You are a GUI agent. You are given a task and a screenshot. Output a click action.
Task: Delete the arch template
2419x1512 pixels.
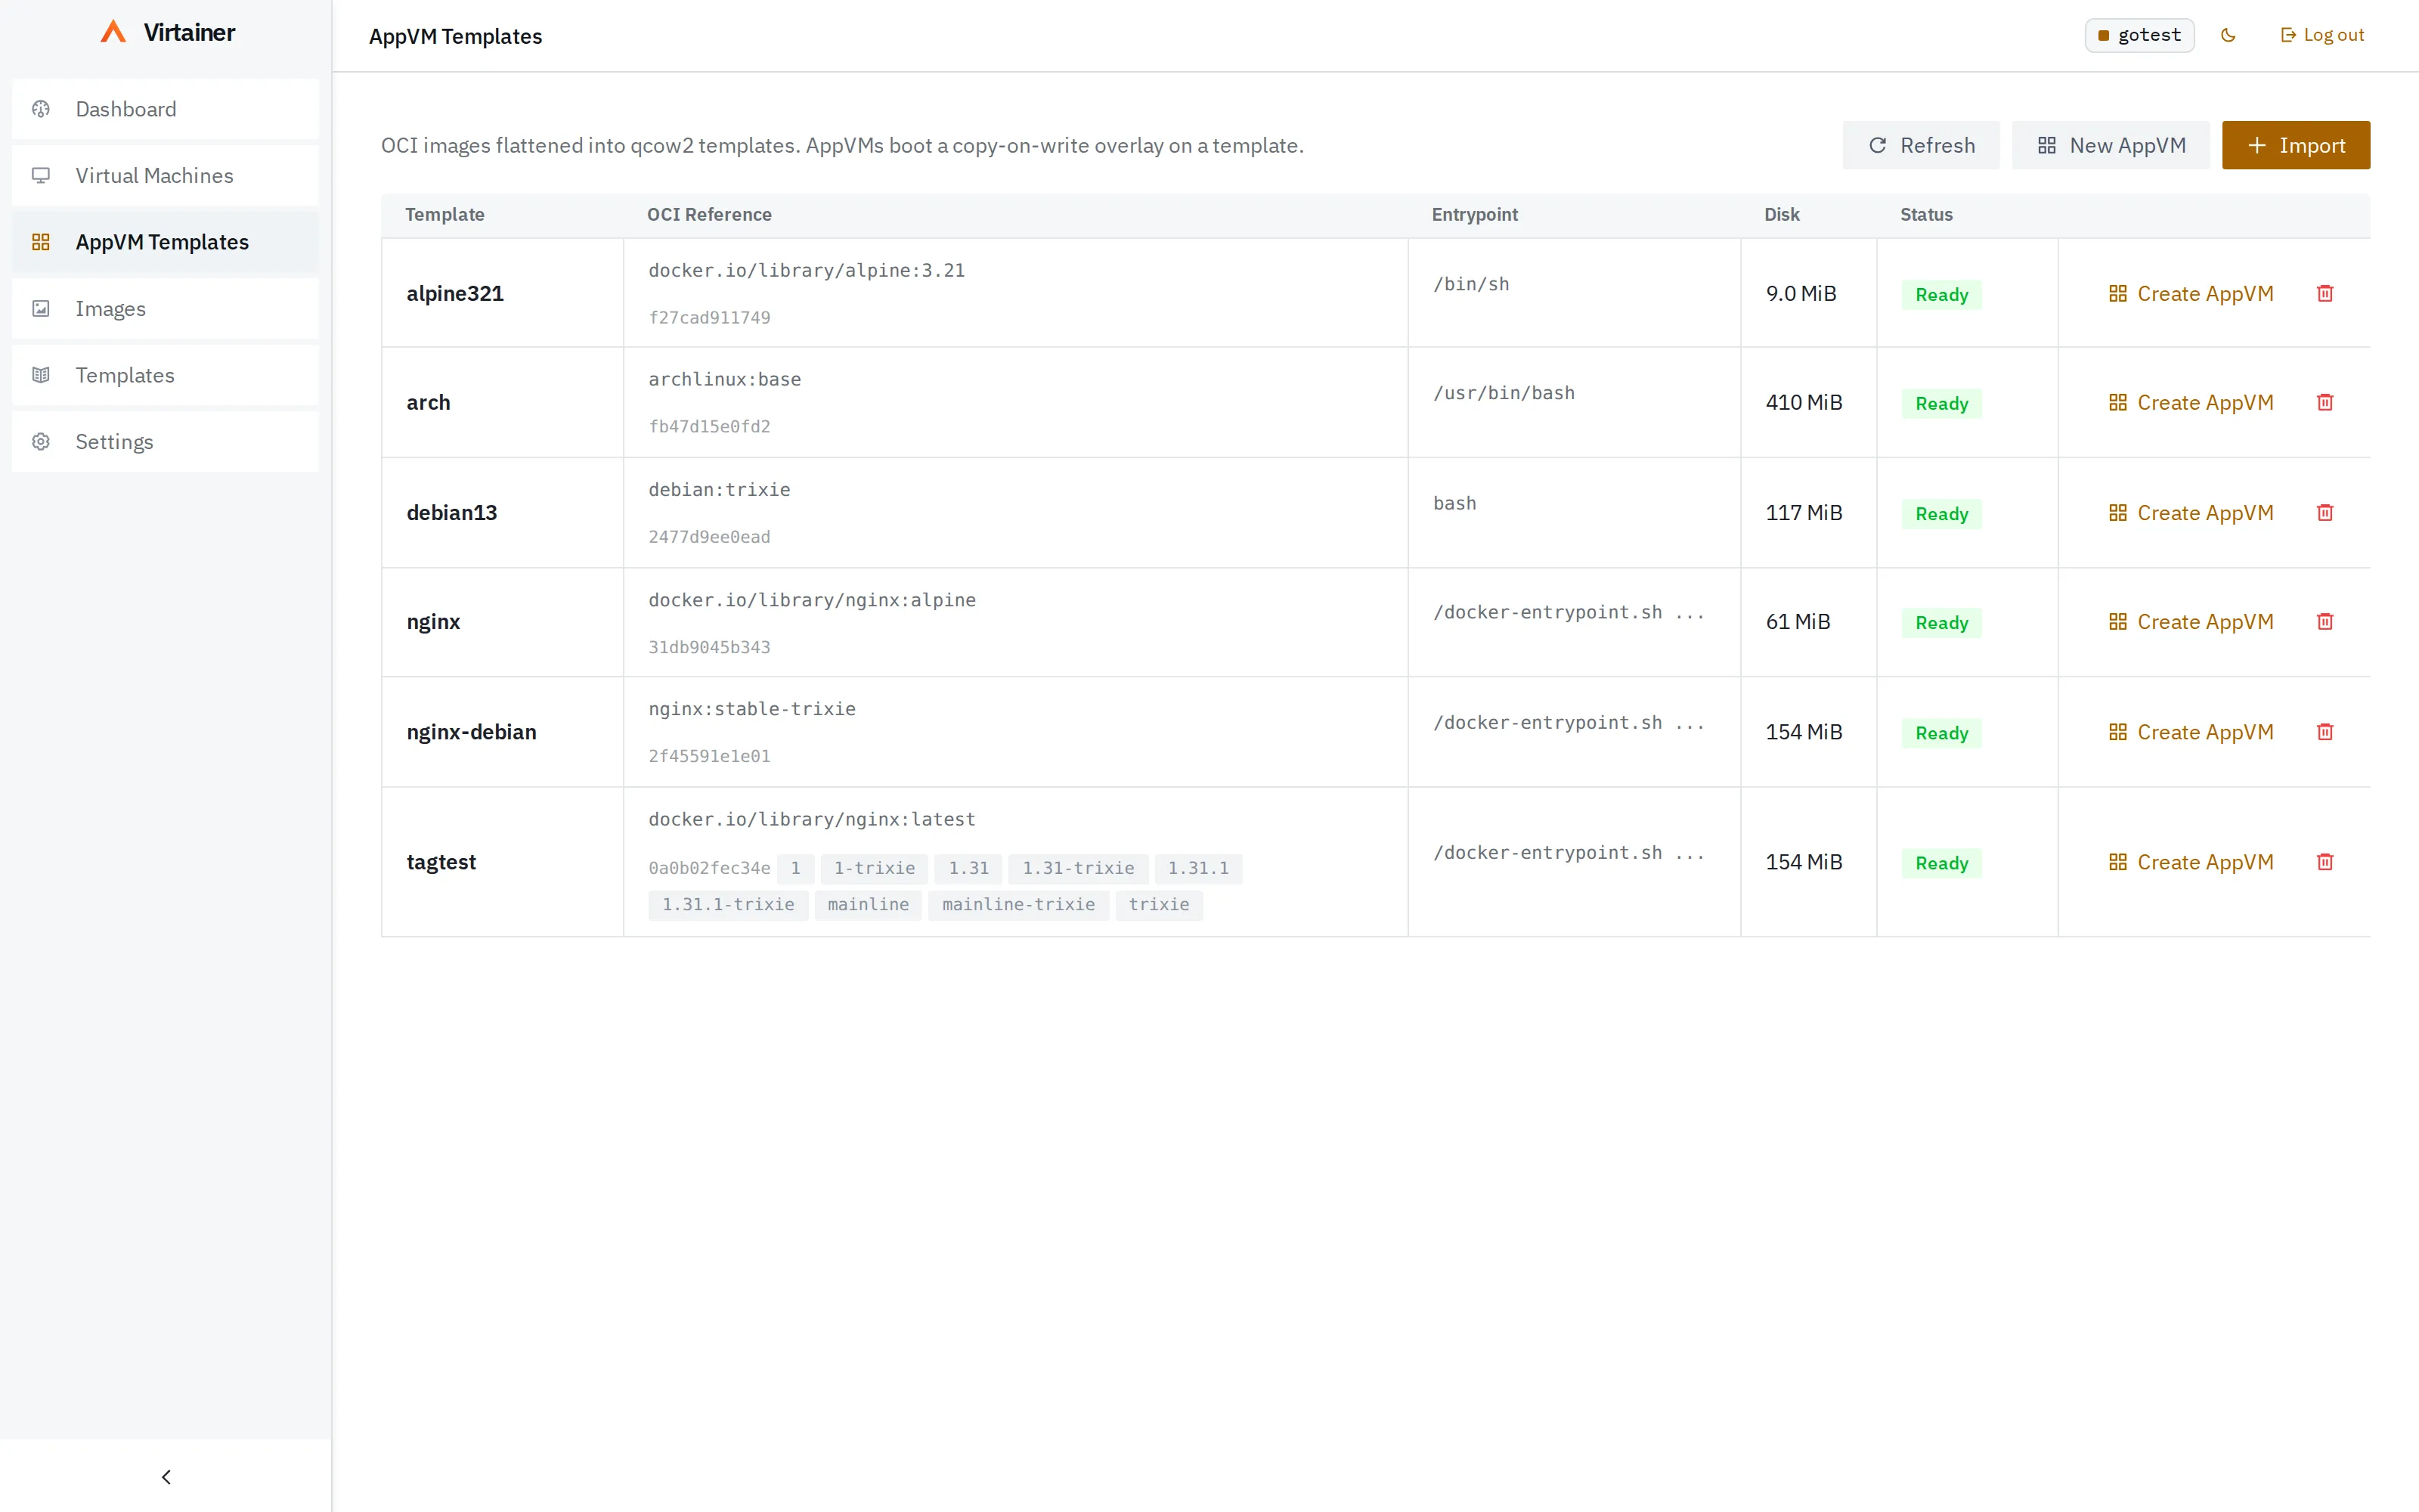click(x=2325, y=403)
